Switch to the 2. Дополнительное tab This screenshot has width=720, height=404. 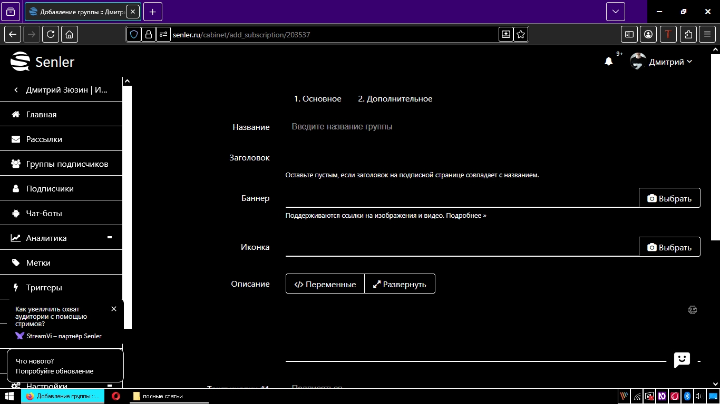(x=395, y=99)
